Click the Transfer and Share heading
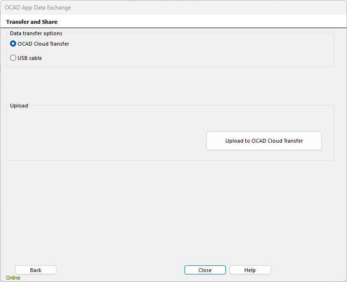The height and width of the screenshot is (282, 347). point(32,22)
